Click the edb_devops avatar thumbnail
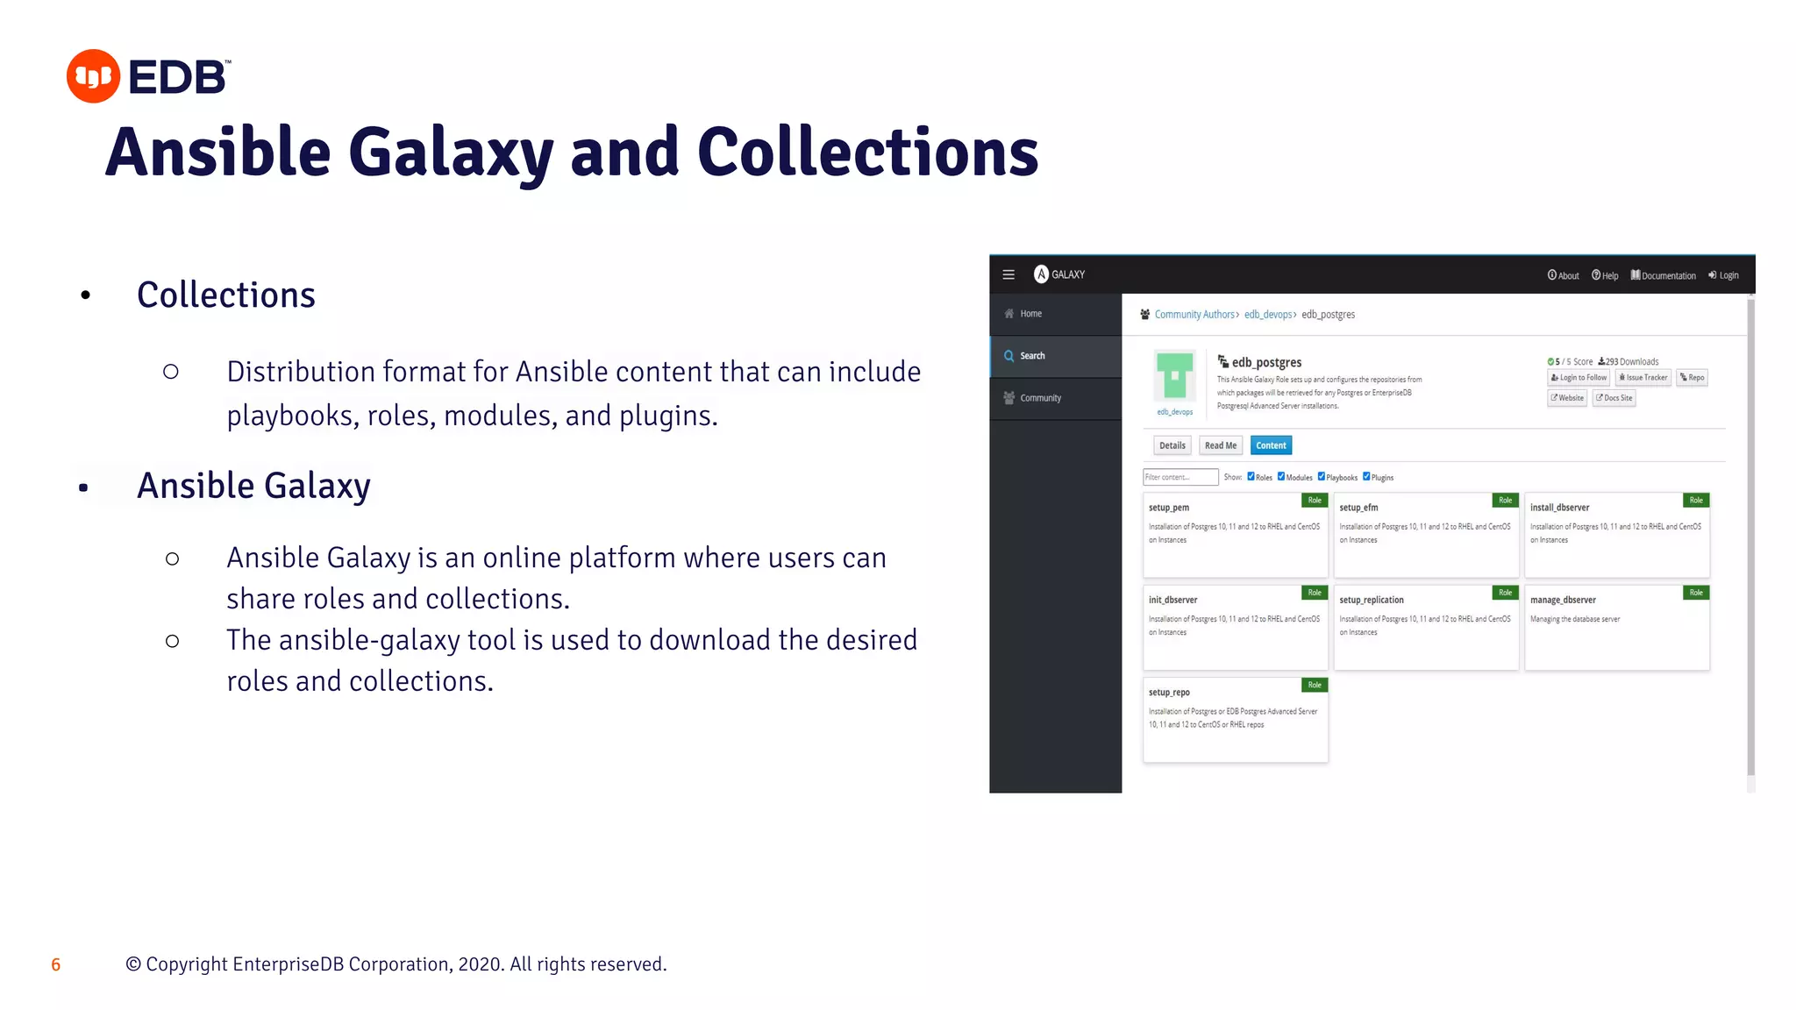 click(x=1174, y=377)
